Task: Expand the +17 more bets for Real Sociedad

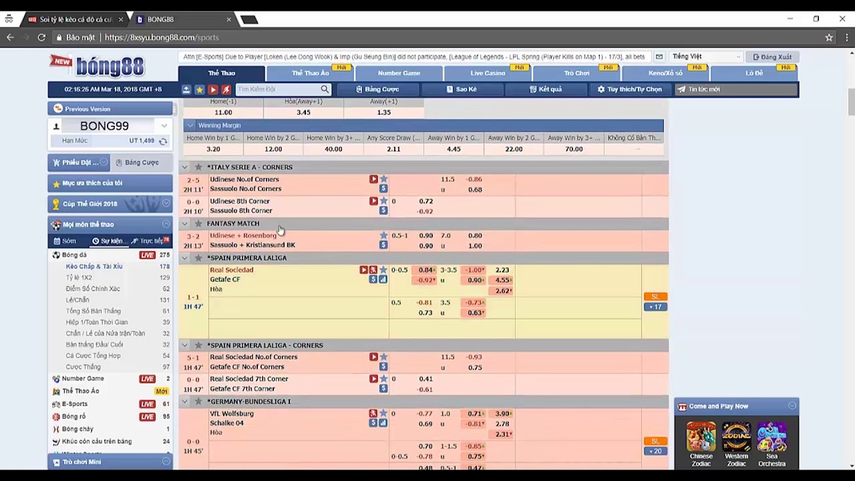Action: pos(655,307)
